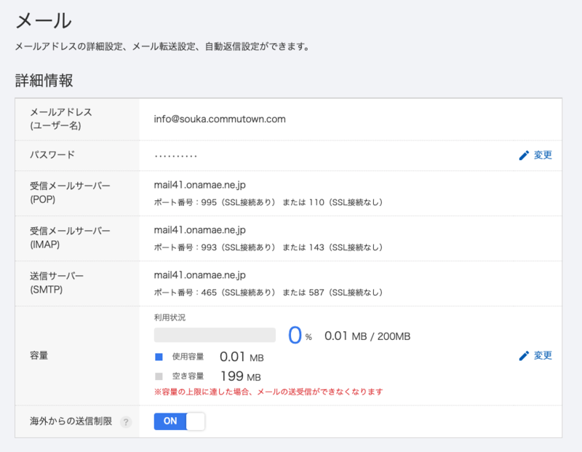This screenshot has width=582, height=452.
Task: Click the pencil icon in the パスワード row
Action: pos(524,155)
